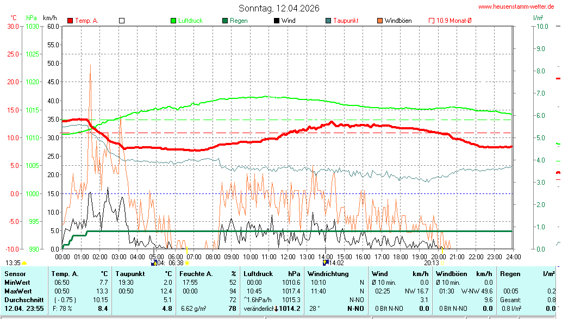Toggle the bright green Luftdruck legend square
Viewport: 562px width, 319px height.
pyautogui.click(x=173, y=21)
